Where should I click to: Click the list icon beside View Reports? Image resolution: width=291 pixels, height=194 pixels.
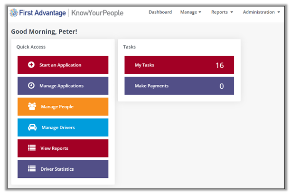pos(32,148)
